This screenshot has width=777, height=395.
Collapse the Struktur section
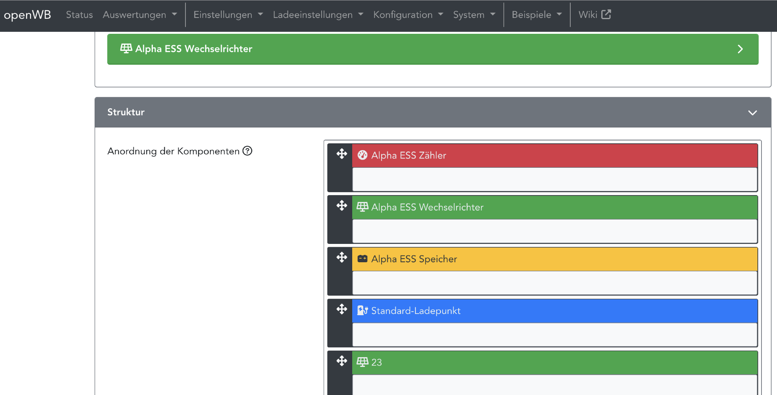[752, 112]
